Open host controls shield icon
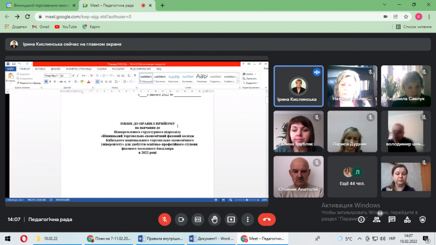 click(x=423, y=220)
